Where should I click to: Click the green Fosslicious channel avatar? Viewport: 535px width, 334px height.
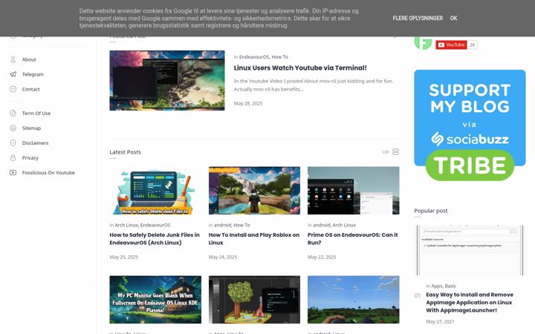pyautogui.click(x=423, y=43)
